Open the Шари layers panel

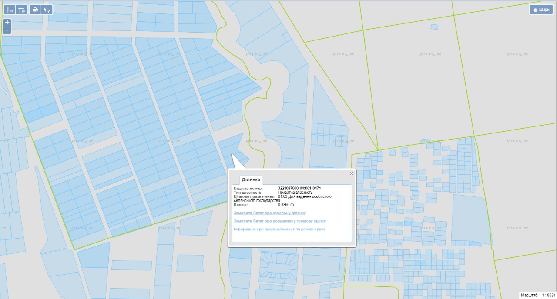(x=541, y=10)
